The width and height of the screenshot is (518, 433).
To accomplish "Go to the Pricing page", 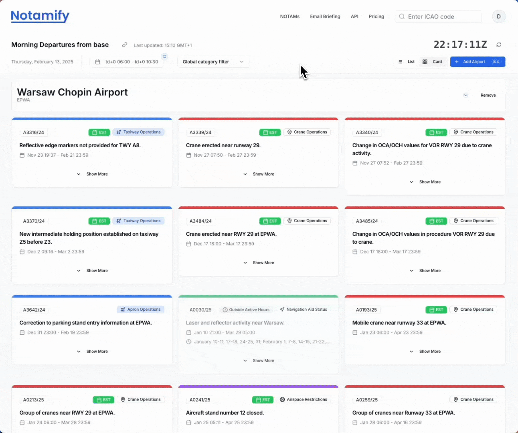I will pyautogui.click(x=376, y=16).
